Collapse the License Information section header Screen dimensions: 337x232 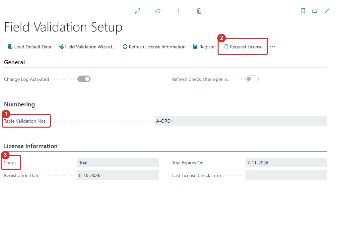[x=31, y=146]
